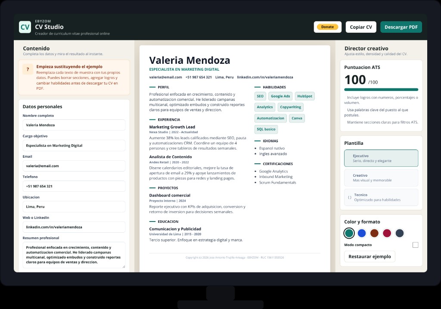441x309 pixels.
Task: Focus the Email input field
Action: click(74, 166)
